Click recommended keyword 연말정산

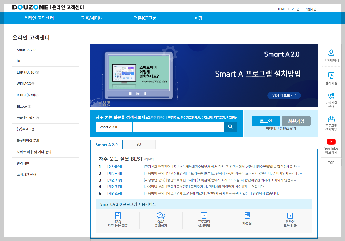[x=232, y=117]
